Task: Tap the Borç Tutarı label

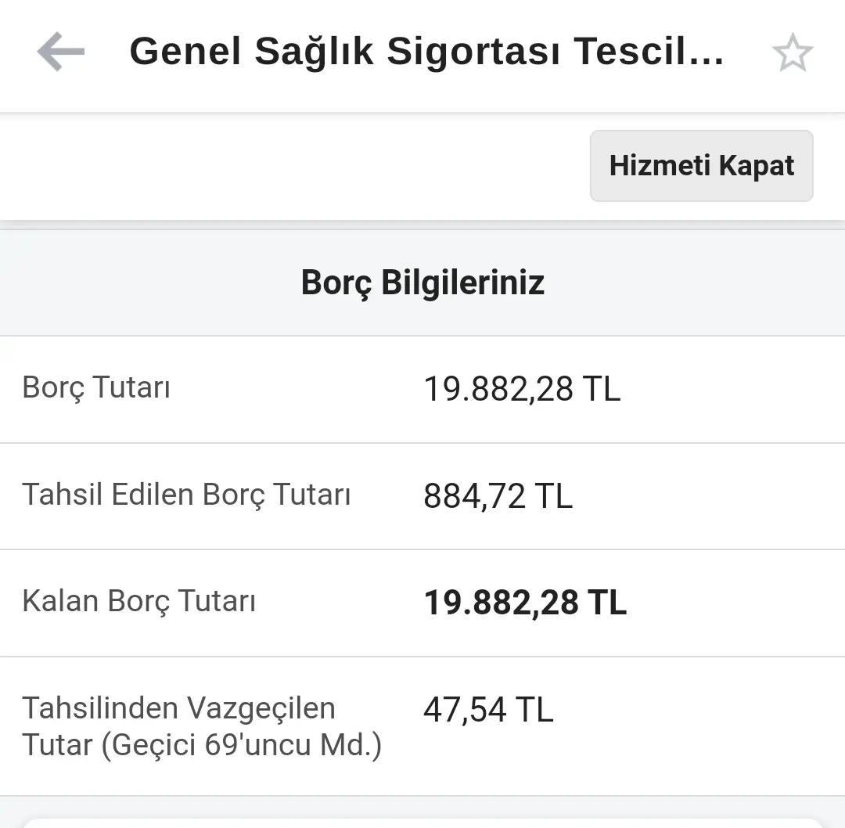Action: tap(96, 387)
